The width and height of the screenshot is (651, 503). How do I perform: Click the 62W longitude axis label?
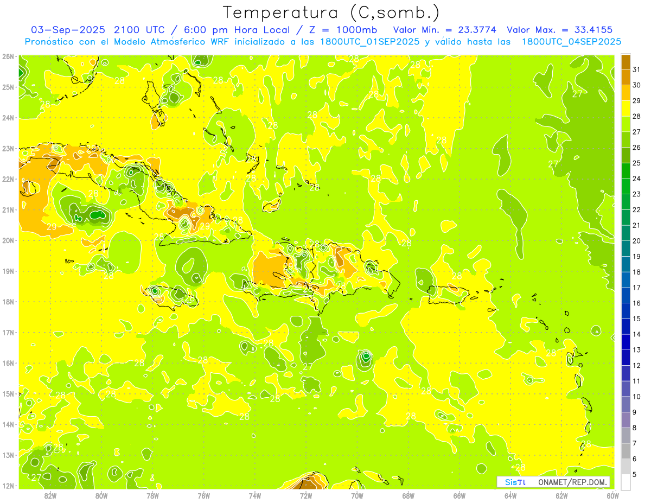[561, 495]
